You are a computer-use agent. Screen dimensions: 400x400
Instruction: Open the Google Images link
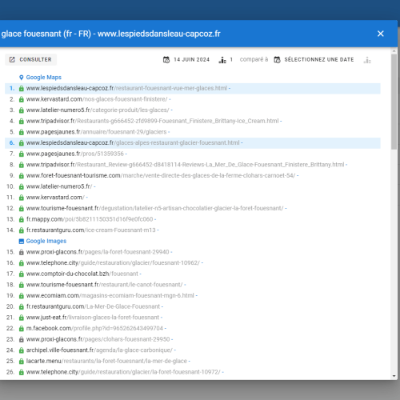coord(46,241)
